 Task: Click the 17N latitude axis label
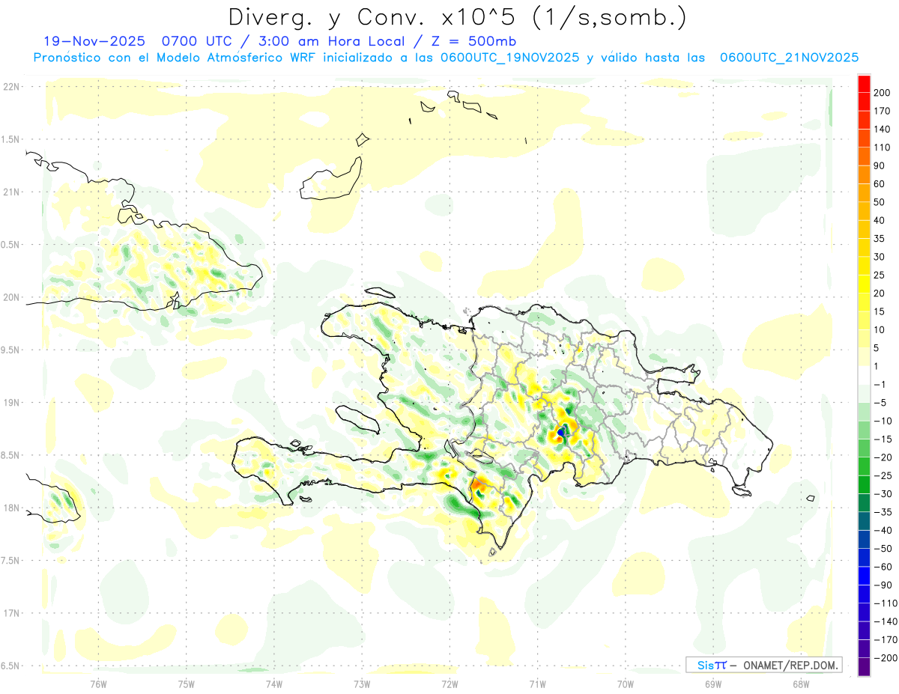pos(10,613)
